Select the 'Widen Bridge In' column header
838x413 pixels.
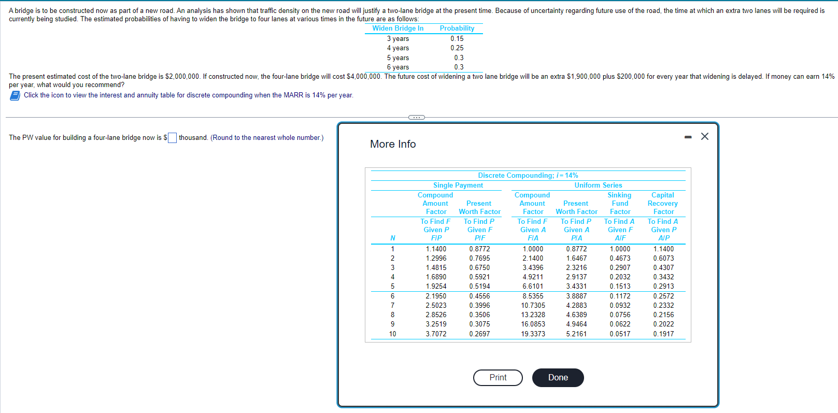point(398,29)
